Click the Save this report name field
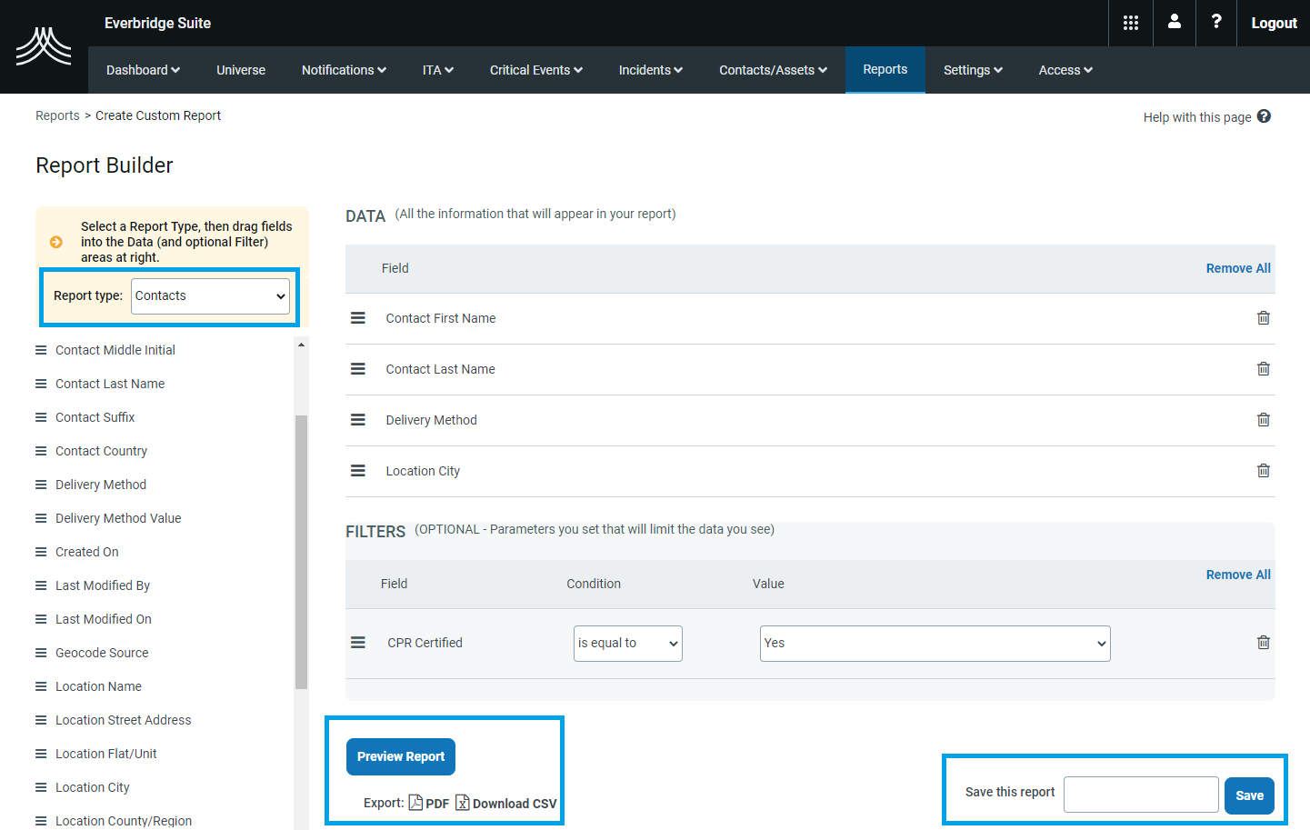The width and height of the screenshot is (1310, 830). tap(1141, 795)
